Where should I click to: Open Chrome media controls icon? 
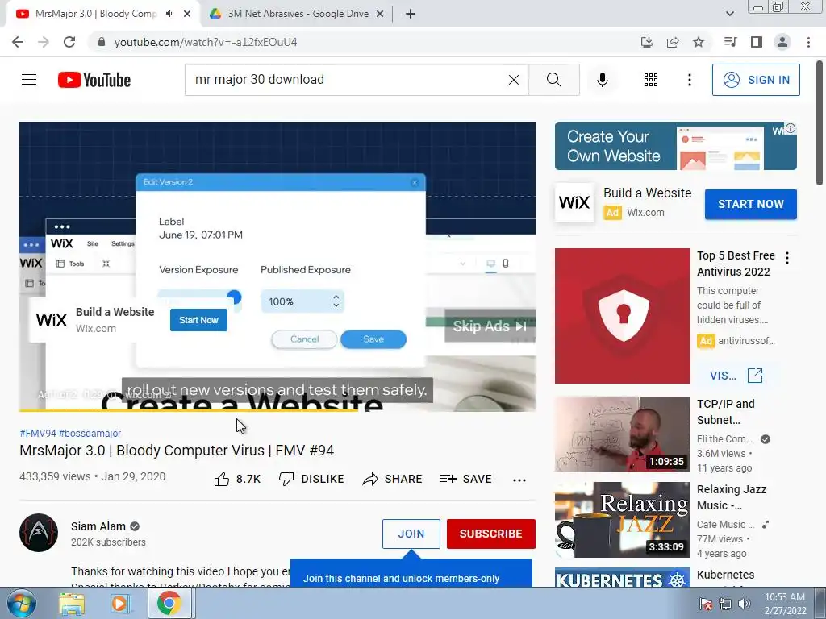pos(730,42)
